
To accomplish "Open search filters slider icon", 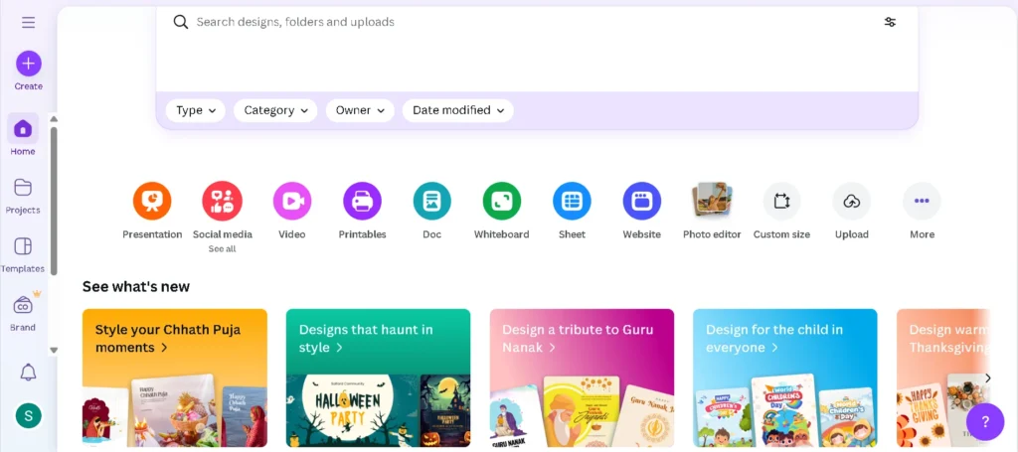I will (890, 22).
